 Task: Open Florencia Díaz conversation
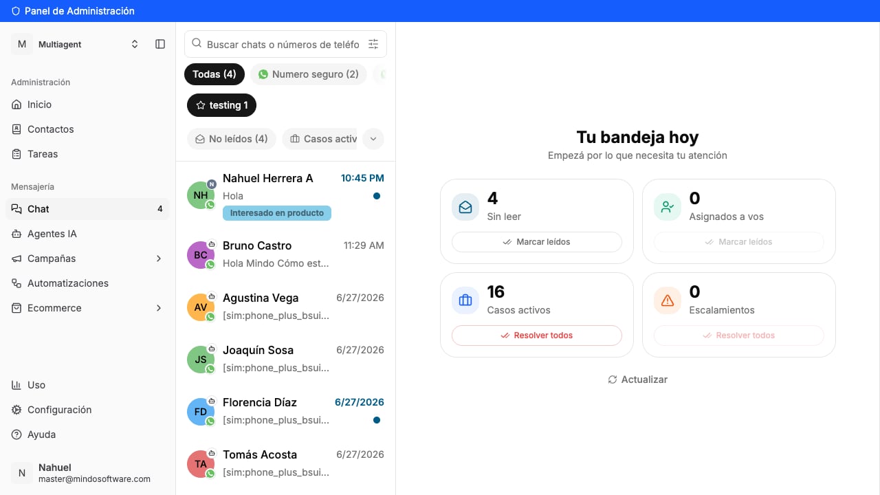point(286,411)
